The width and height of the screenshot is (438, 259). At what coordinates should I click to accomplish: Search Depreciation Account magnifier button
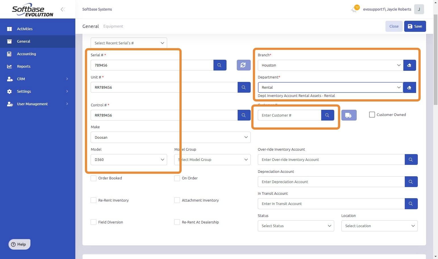pos(411,182)
